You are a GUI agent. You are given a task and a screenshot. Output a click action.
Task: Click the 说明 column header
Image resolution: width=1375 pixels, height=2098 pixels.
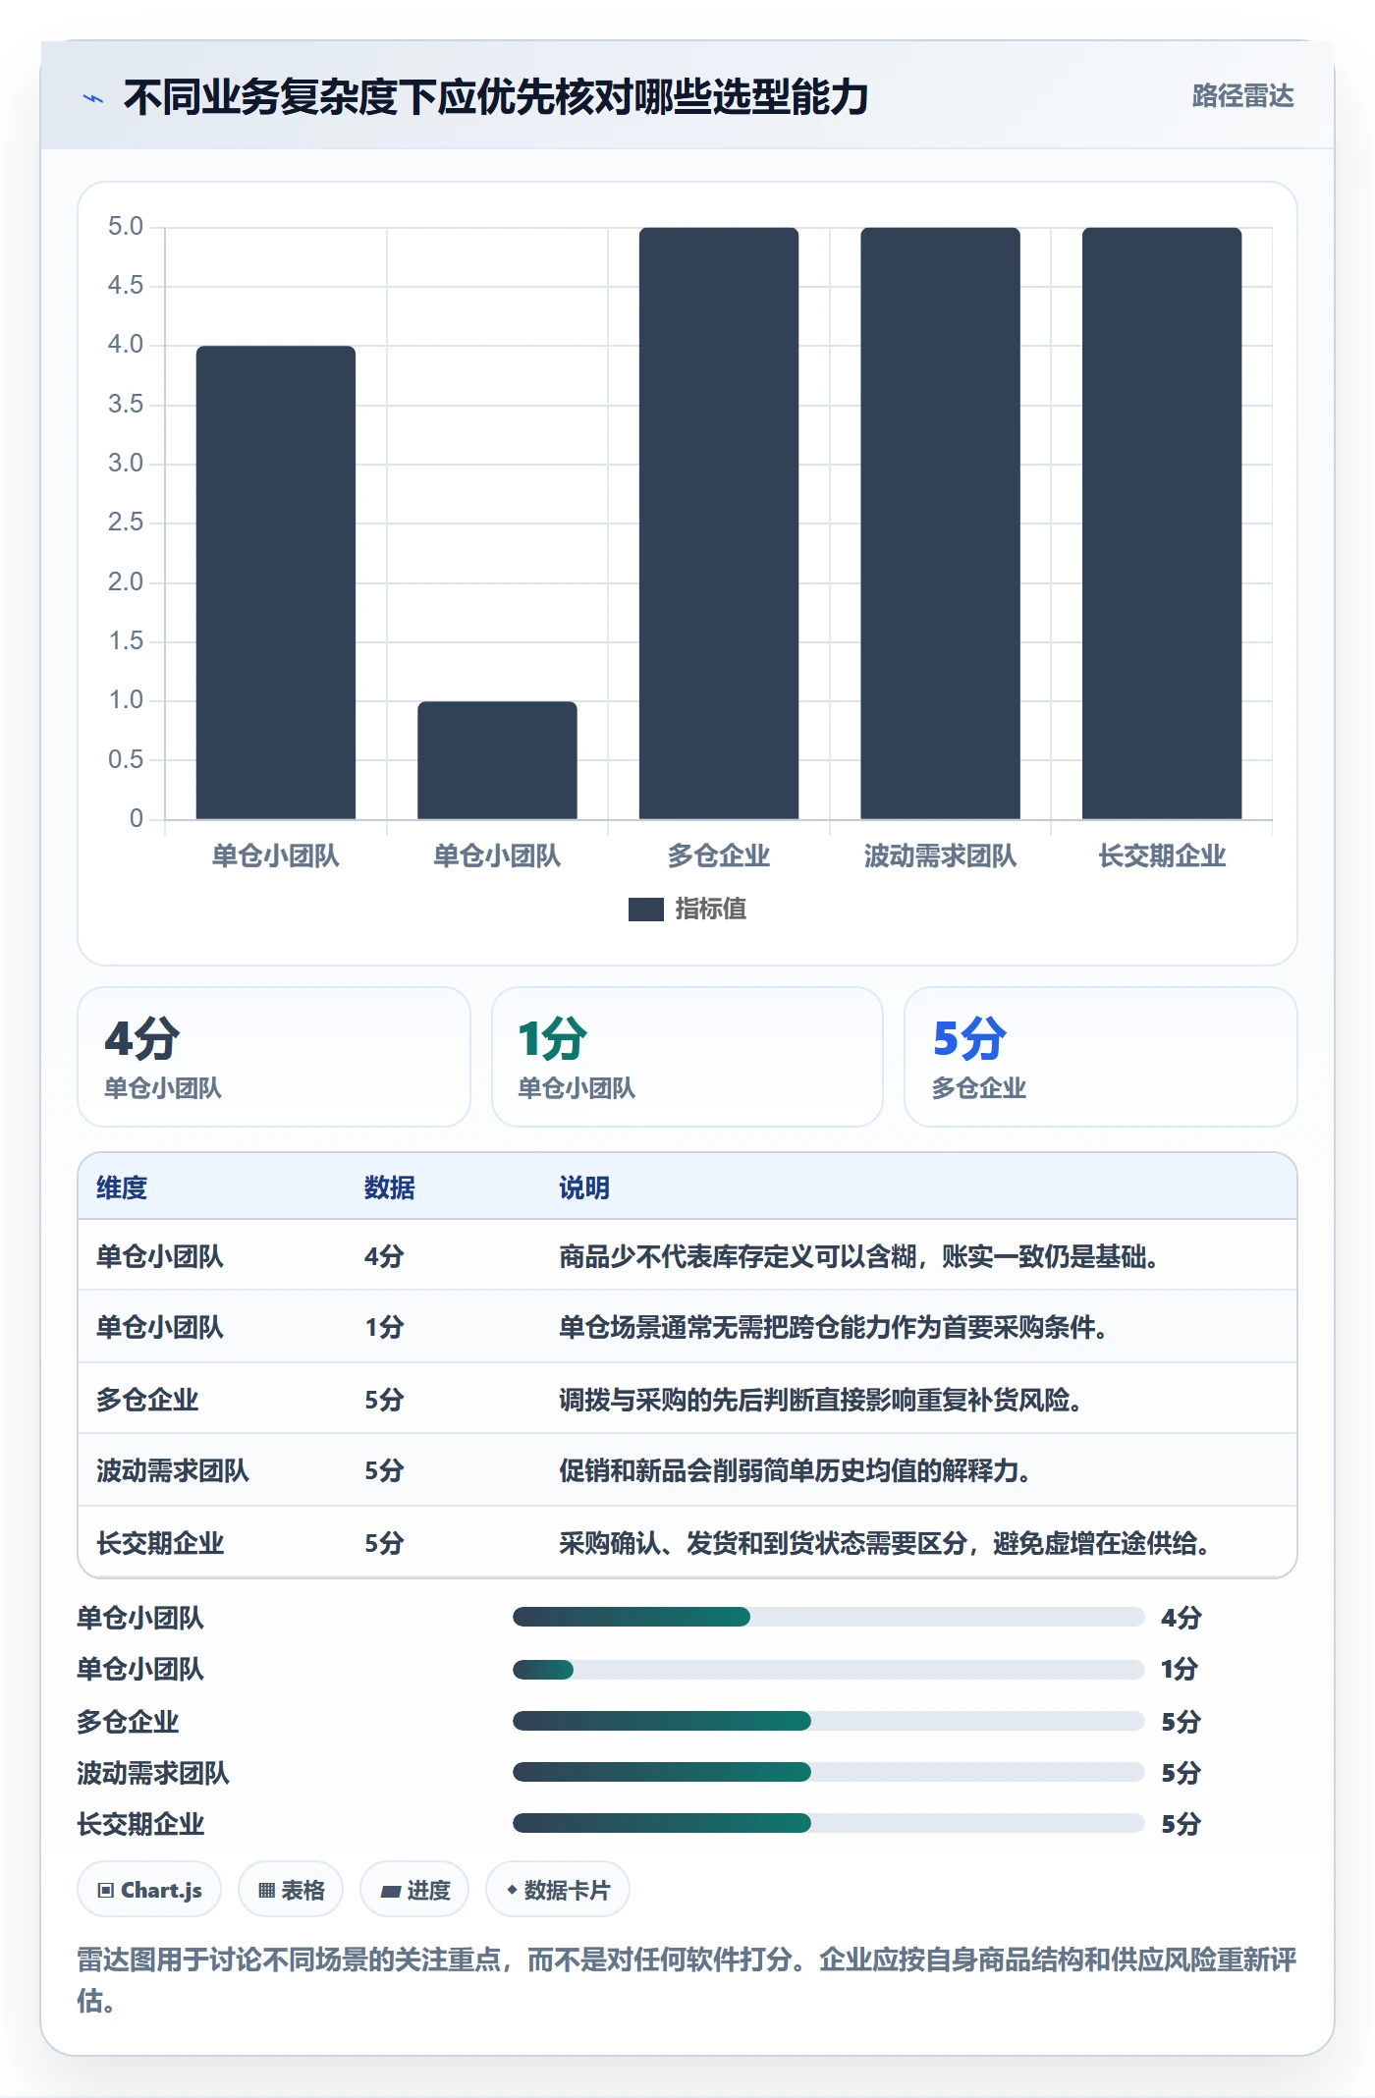[x=584, y=1187]
